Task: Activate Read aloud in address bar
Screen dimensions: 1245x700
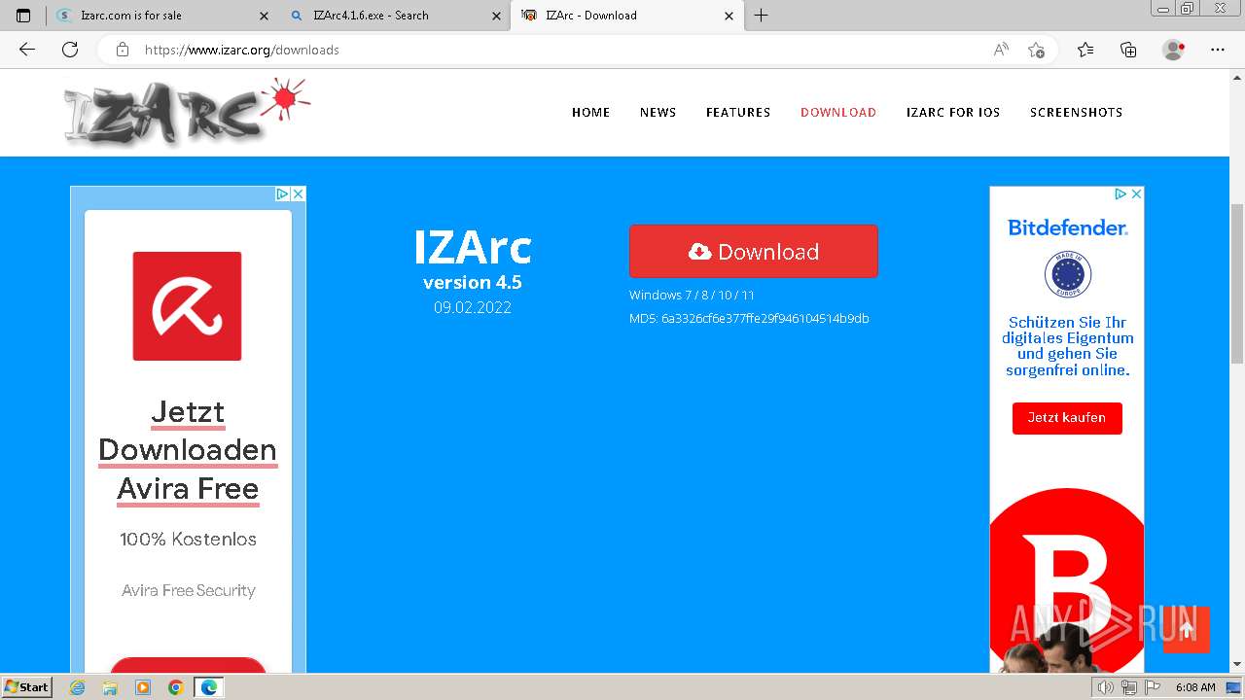Action: [1001, 50]
